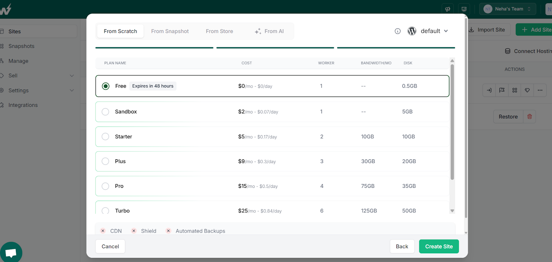Screen dimensions: 552x262
Task: Click the WordPress logo icon
Action: 412,31
